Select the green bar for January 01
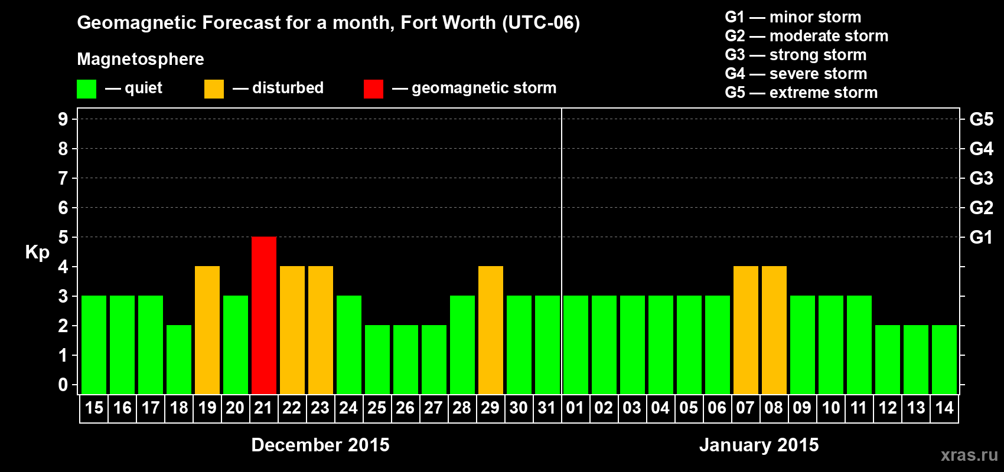This screenshot has height=472, width=1004. point(576,345)
